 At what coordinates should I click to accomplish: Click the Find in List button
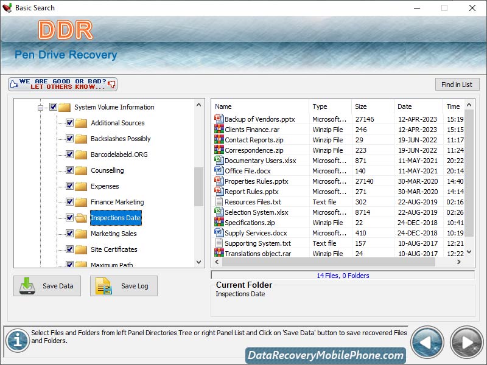457,84
